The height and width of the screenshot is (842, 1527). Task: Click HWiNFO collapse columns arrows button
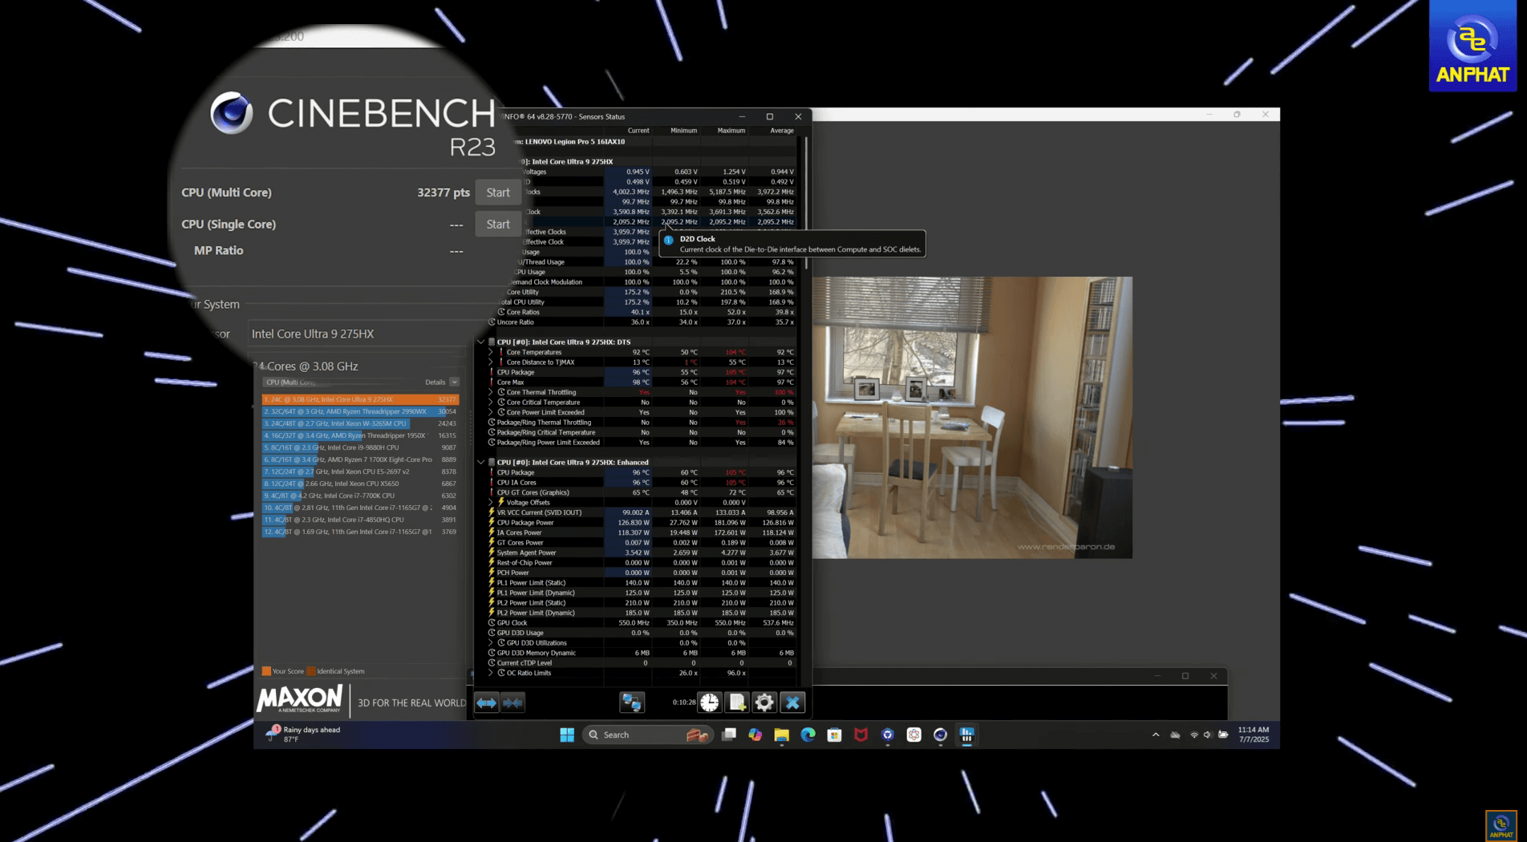(x=513, y=702)
